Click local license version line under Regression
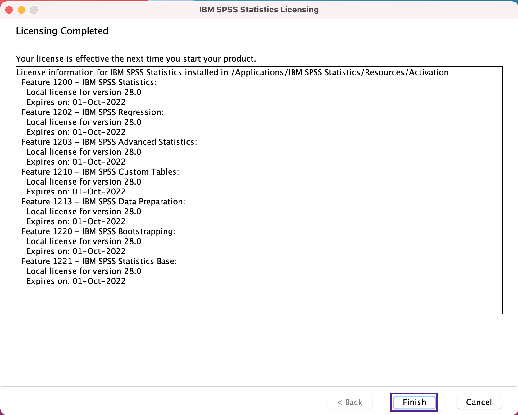The image size is (518, 415). click(84, 122)
